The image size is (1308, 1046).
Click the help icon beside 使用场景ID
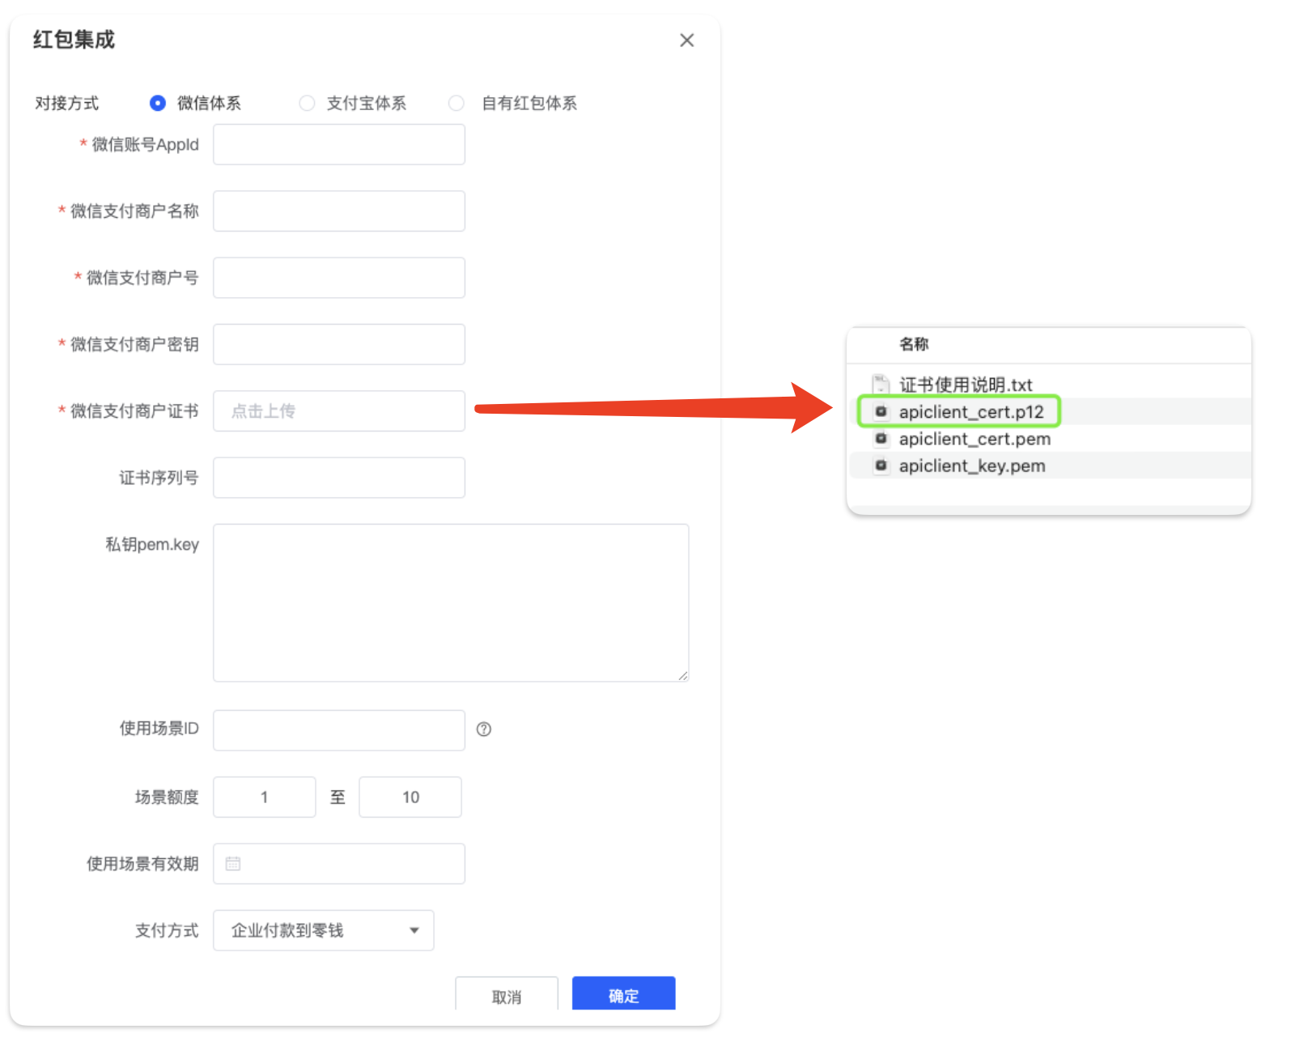click(484, 729)
